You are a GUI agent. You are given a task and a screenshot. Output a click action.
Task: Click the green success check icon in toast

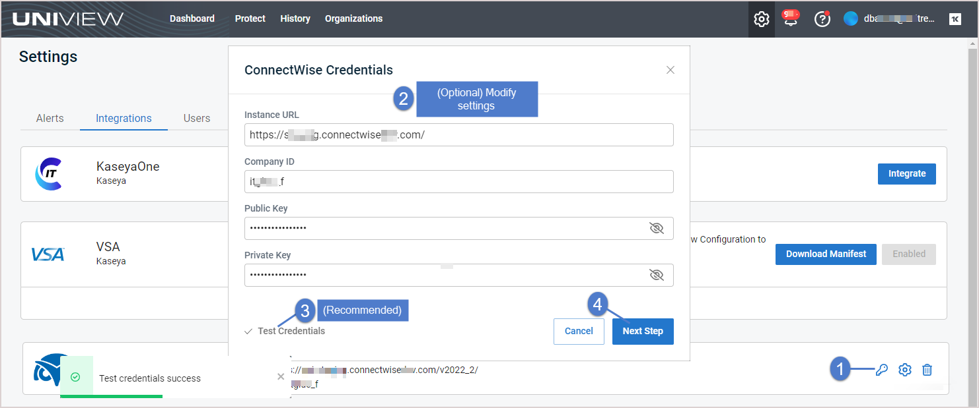coord(75,377)
